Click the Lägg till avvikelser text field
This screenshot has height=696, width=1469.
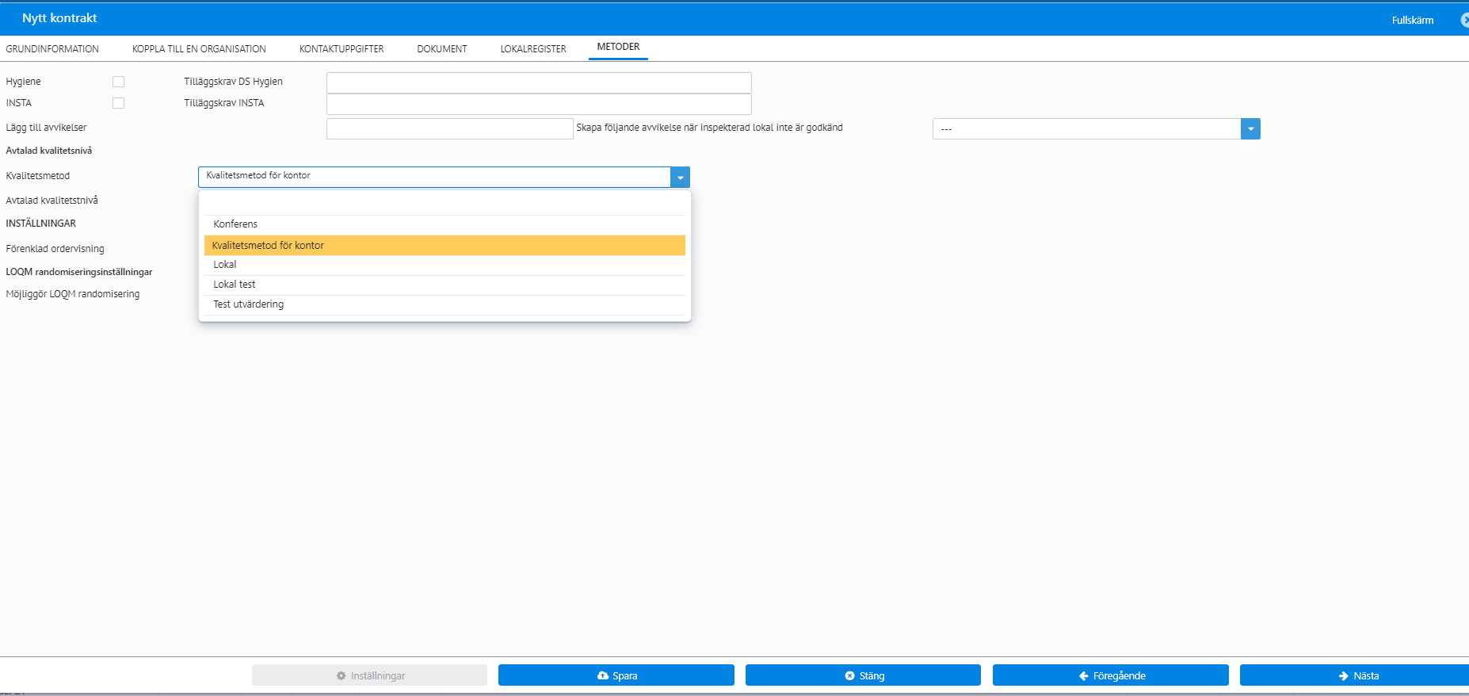(449, 128)
